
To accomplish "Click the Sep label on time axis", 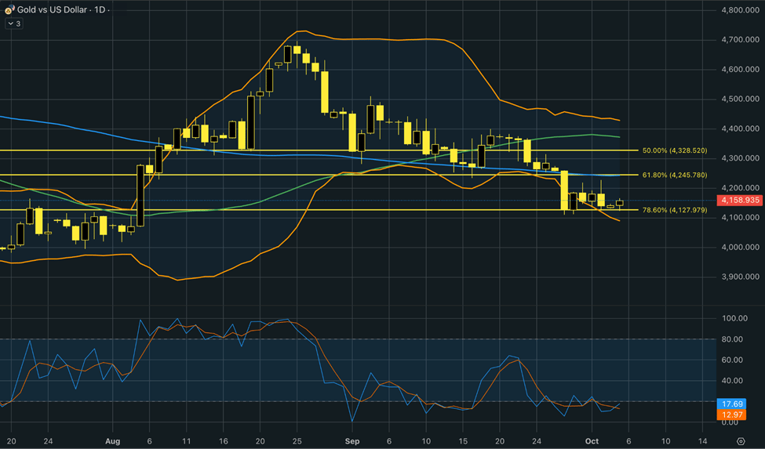I will coord(352,441).
